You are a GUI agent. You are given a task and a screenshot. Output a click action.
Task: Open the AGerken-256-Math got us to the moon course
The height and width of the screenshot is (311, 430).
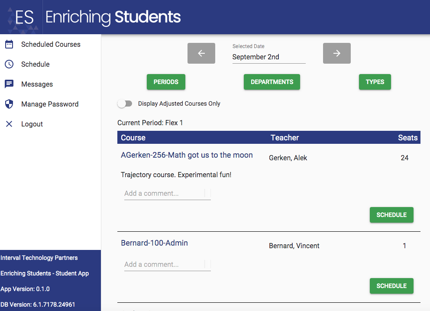tap(187, 155)
